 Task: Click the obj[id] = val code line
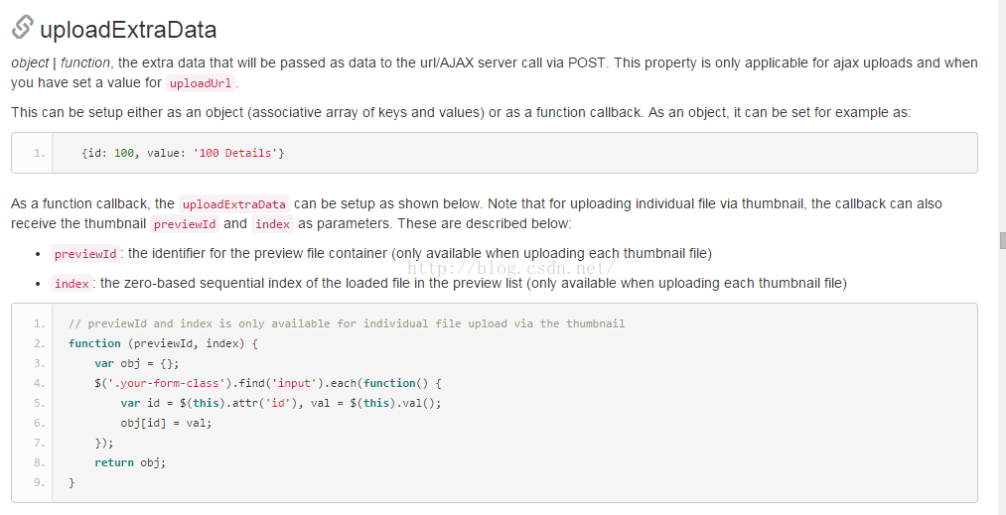(166, 423)
